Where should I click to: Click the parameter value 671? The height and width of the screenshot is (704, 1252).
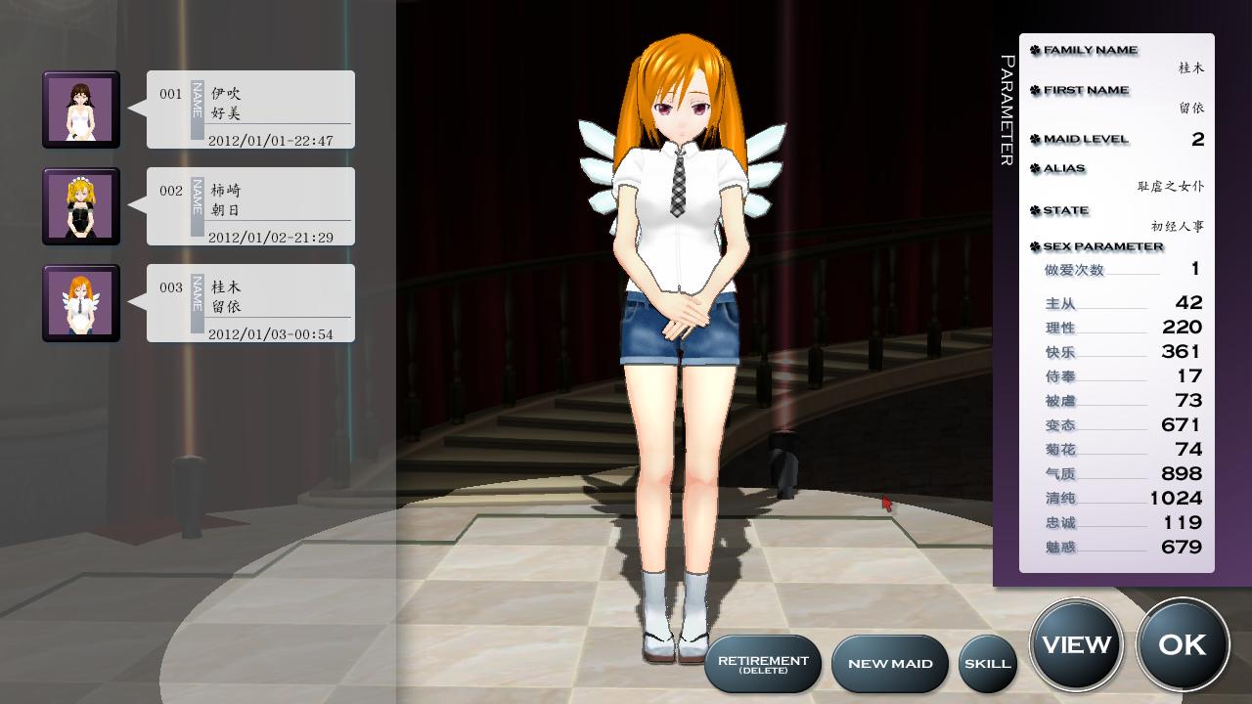1183,424
